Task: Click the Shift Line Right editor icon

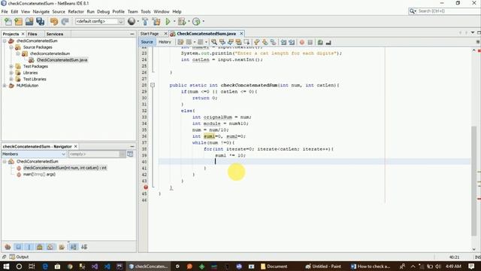Action: point(292,42)
